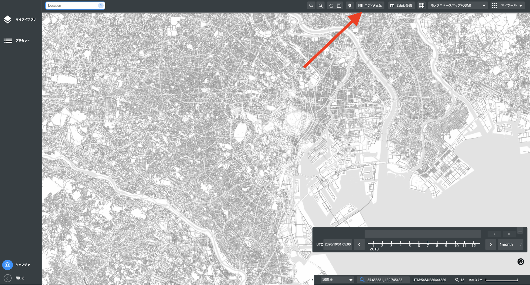This screenshot has width=530, height=285.
Task: Click 閉じる to collapse the sidebar
Action: click(15, 278)
